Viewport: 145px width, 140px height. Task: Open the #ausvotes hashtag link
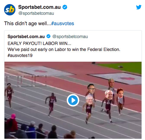click(63, 24)
